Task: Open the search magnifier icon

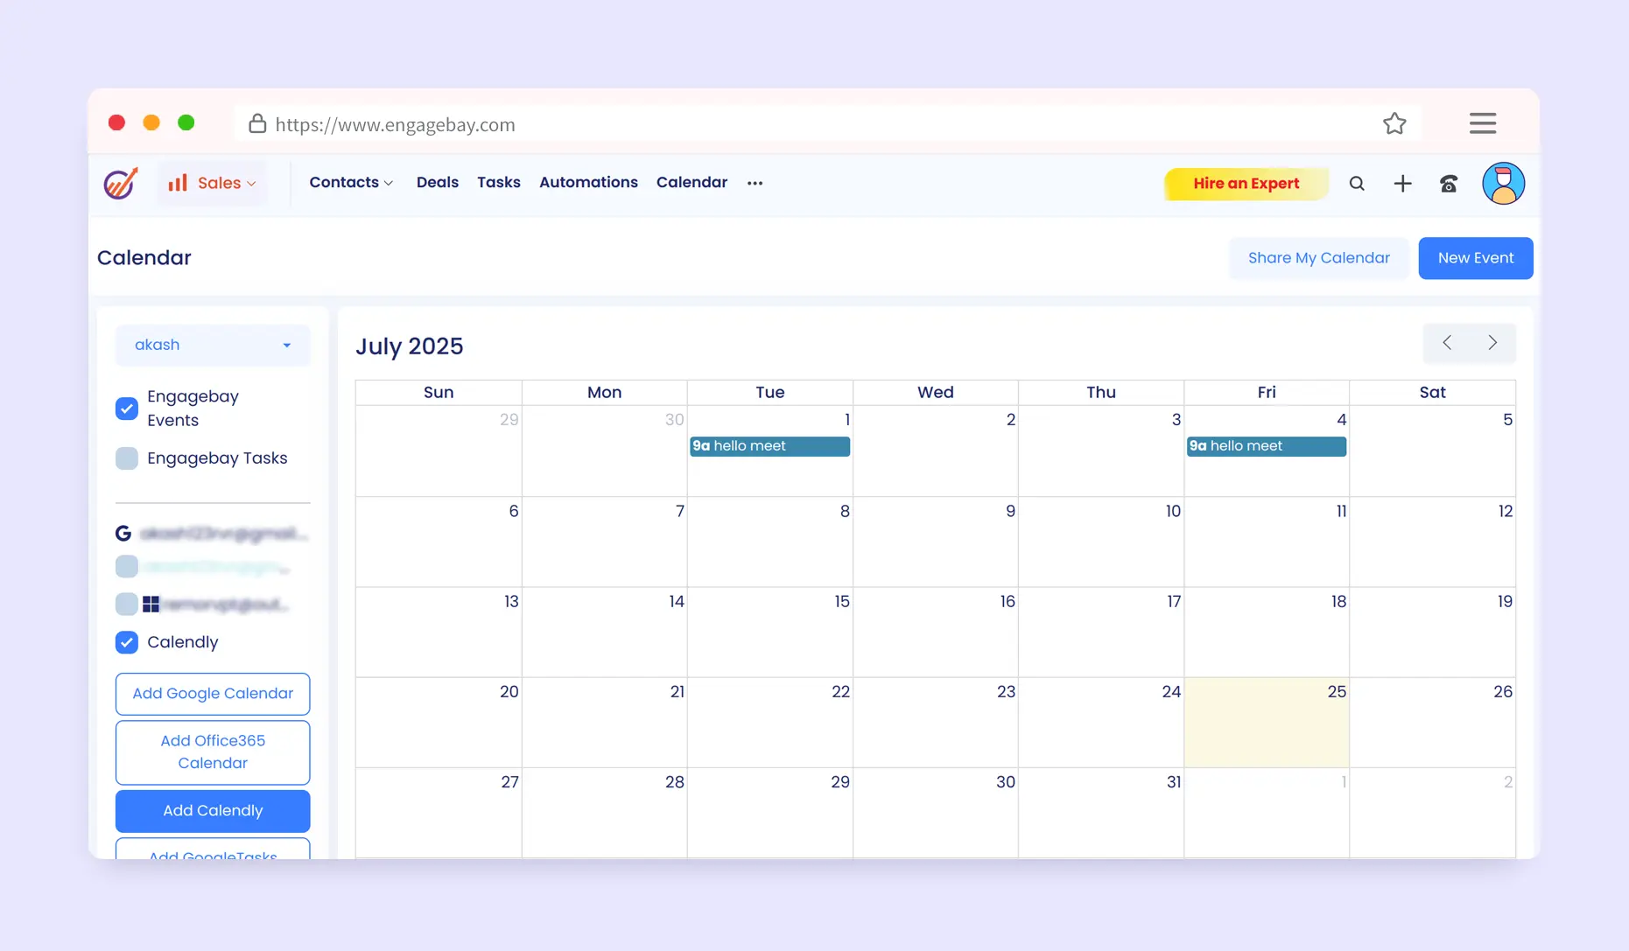Action: [1357, 184]
